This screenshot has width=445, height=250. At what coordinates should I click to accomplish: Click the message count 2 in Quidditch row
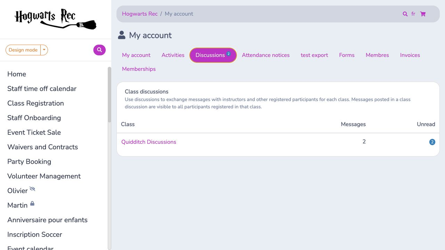tap(364, 142)
